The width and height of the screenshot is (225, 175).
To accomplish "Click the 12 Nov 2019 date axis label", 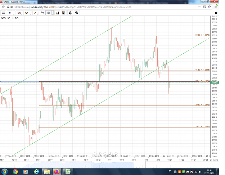I will 54,156.
